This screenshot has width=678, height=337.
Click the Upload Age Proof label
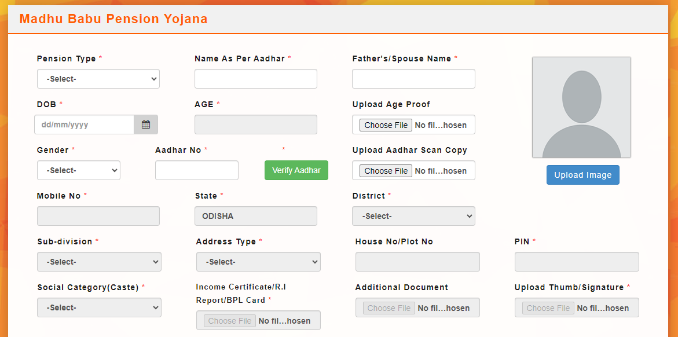pyautogui.click(x=391, y=104)
